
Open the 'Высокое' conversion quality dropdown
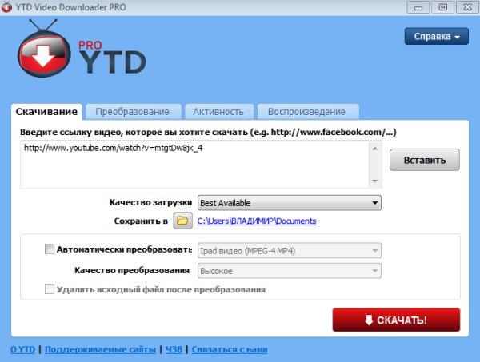pos(290,271)
